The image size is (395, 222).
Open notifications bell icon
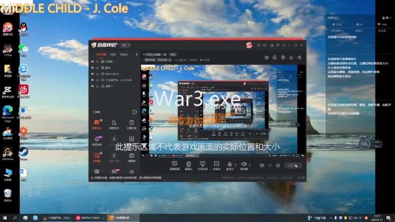(291, 57)
